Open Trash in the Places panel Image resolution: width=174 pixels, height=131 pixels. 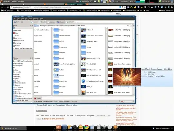pos(16,36)
